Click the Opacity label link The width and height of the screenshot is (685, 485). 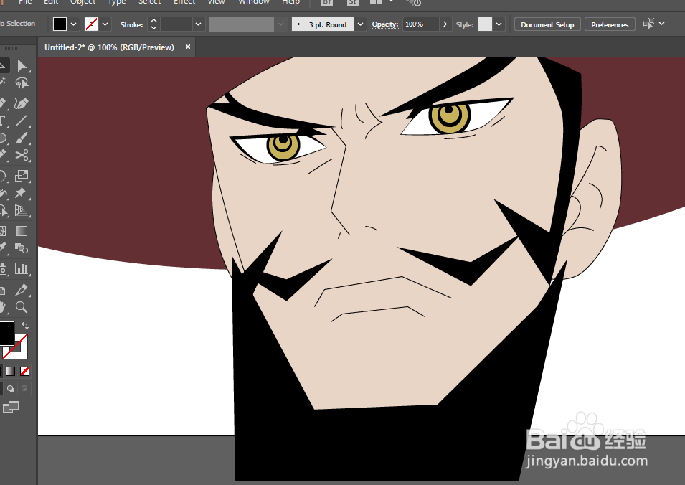pos(385,24)
